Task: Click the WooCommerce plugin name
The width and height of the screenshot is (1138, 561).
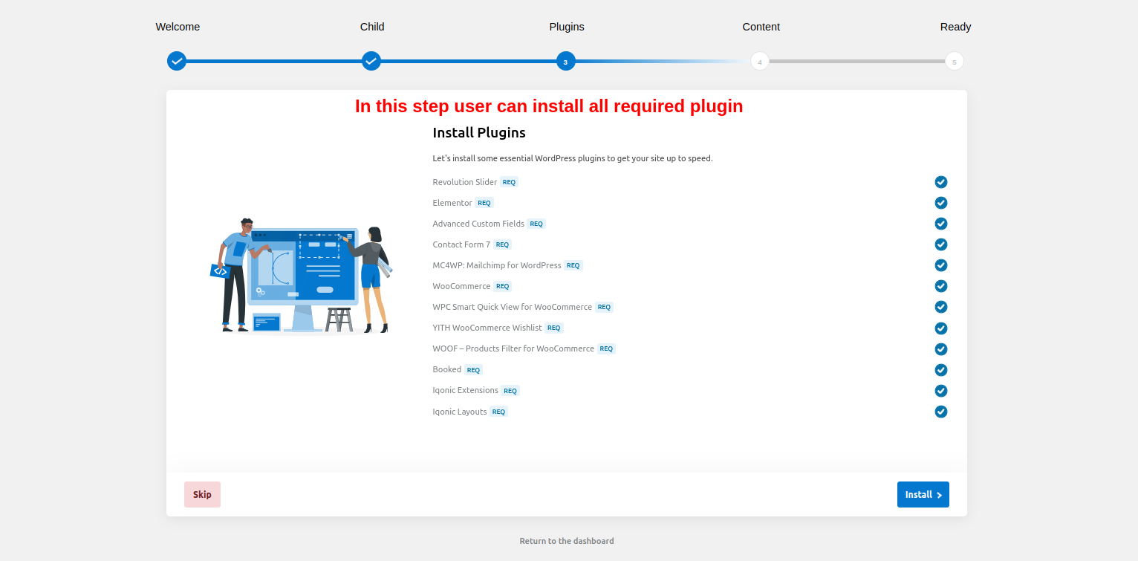Action: tap(461, 286)
